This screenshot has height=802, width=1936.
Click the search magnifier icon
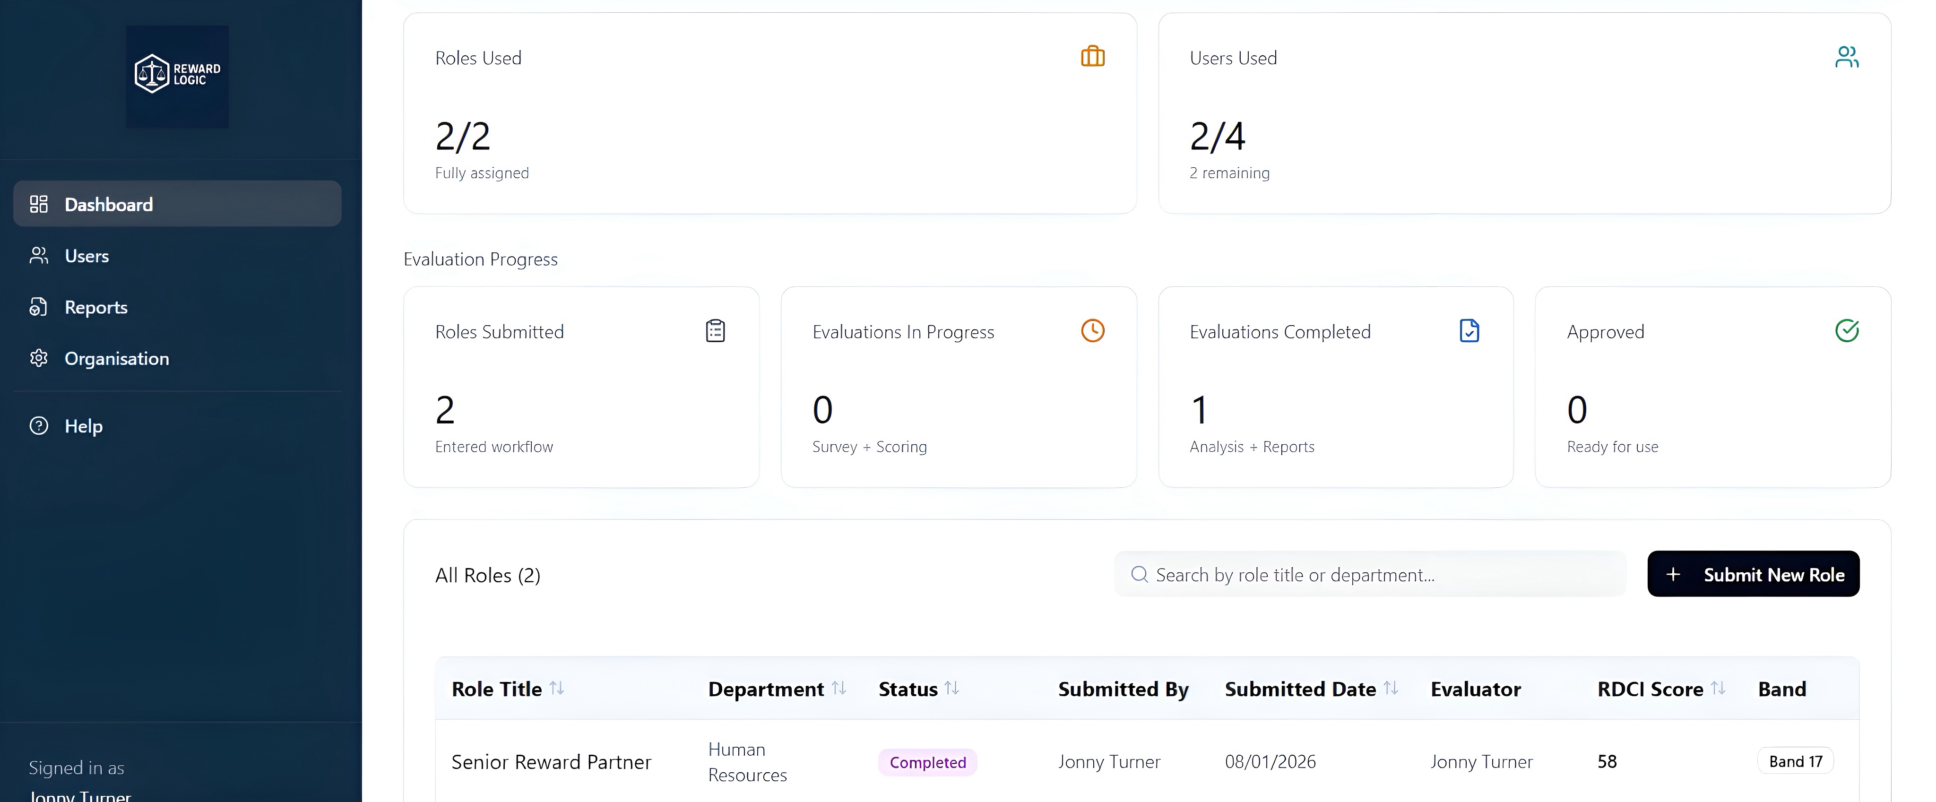[1140, 574]
